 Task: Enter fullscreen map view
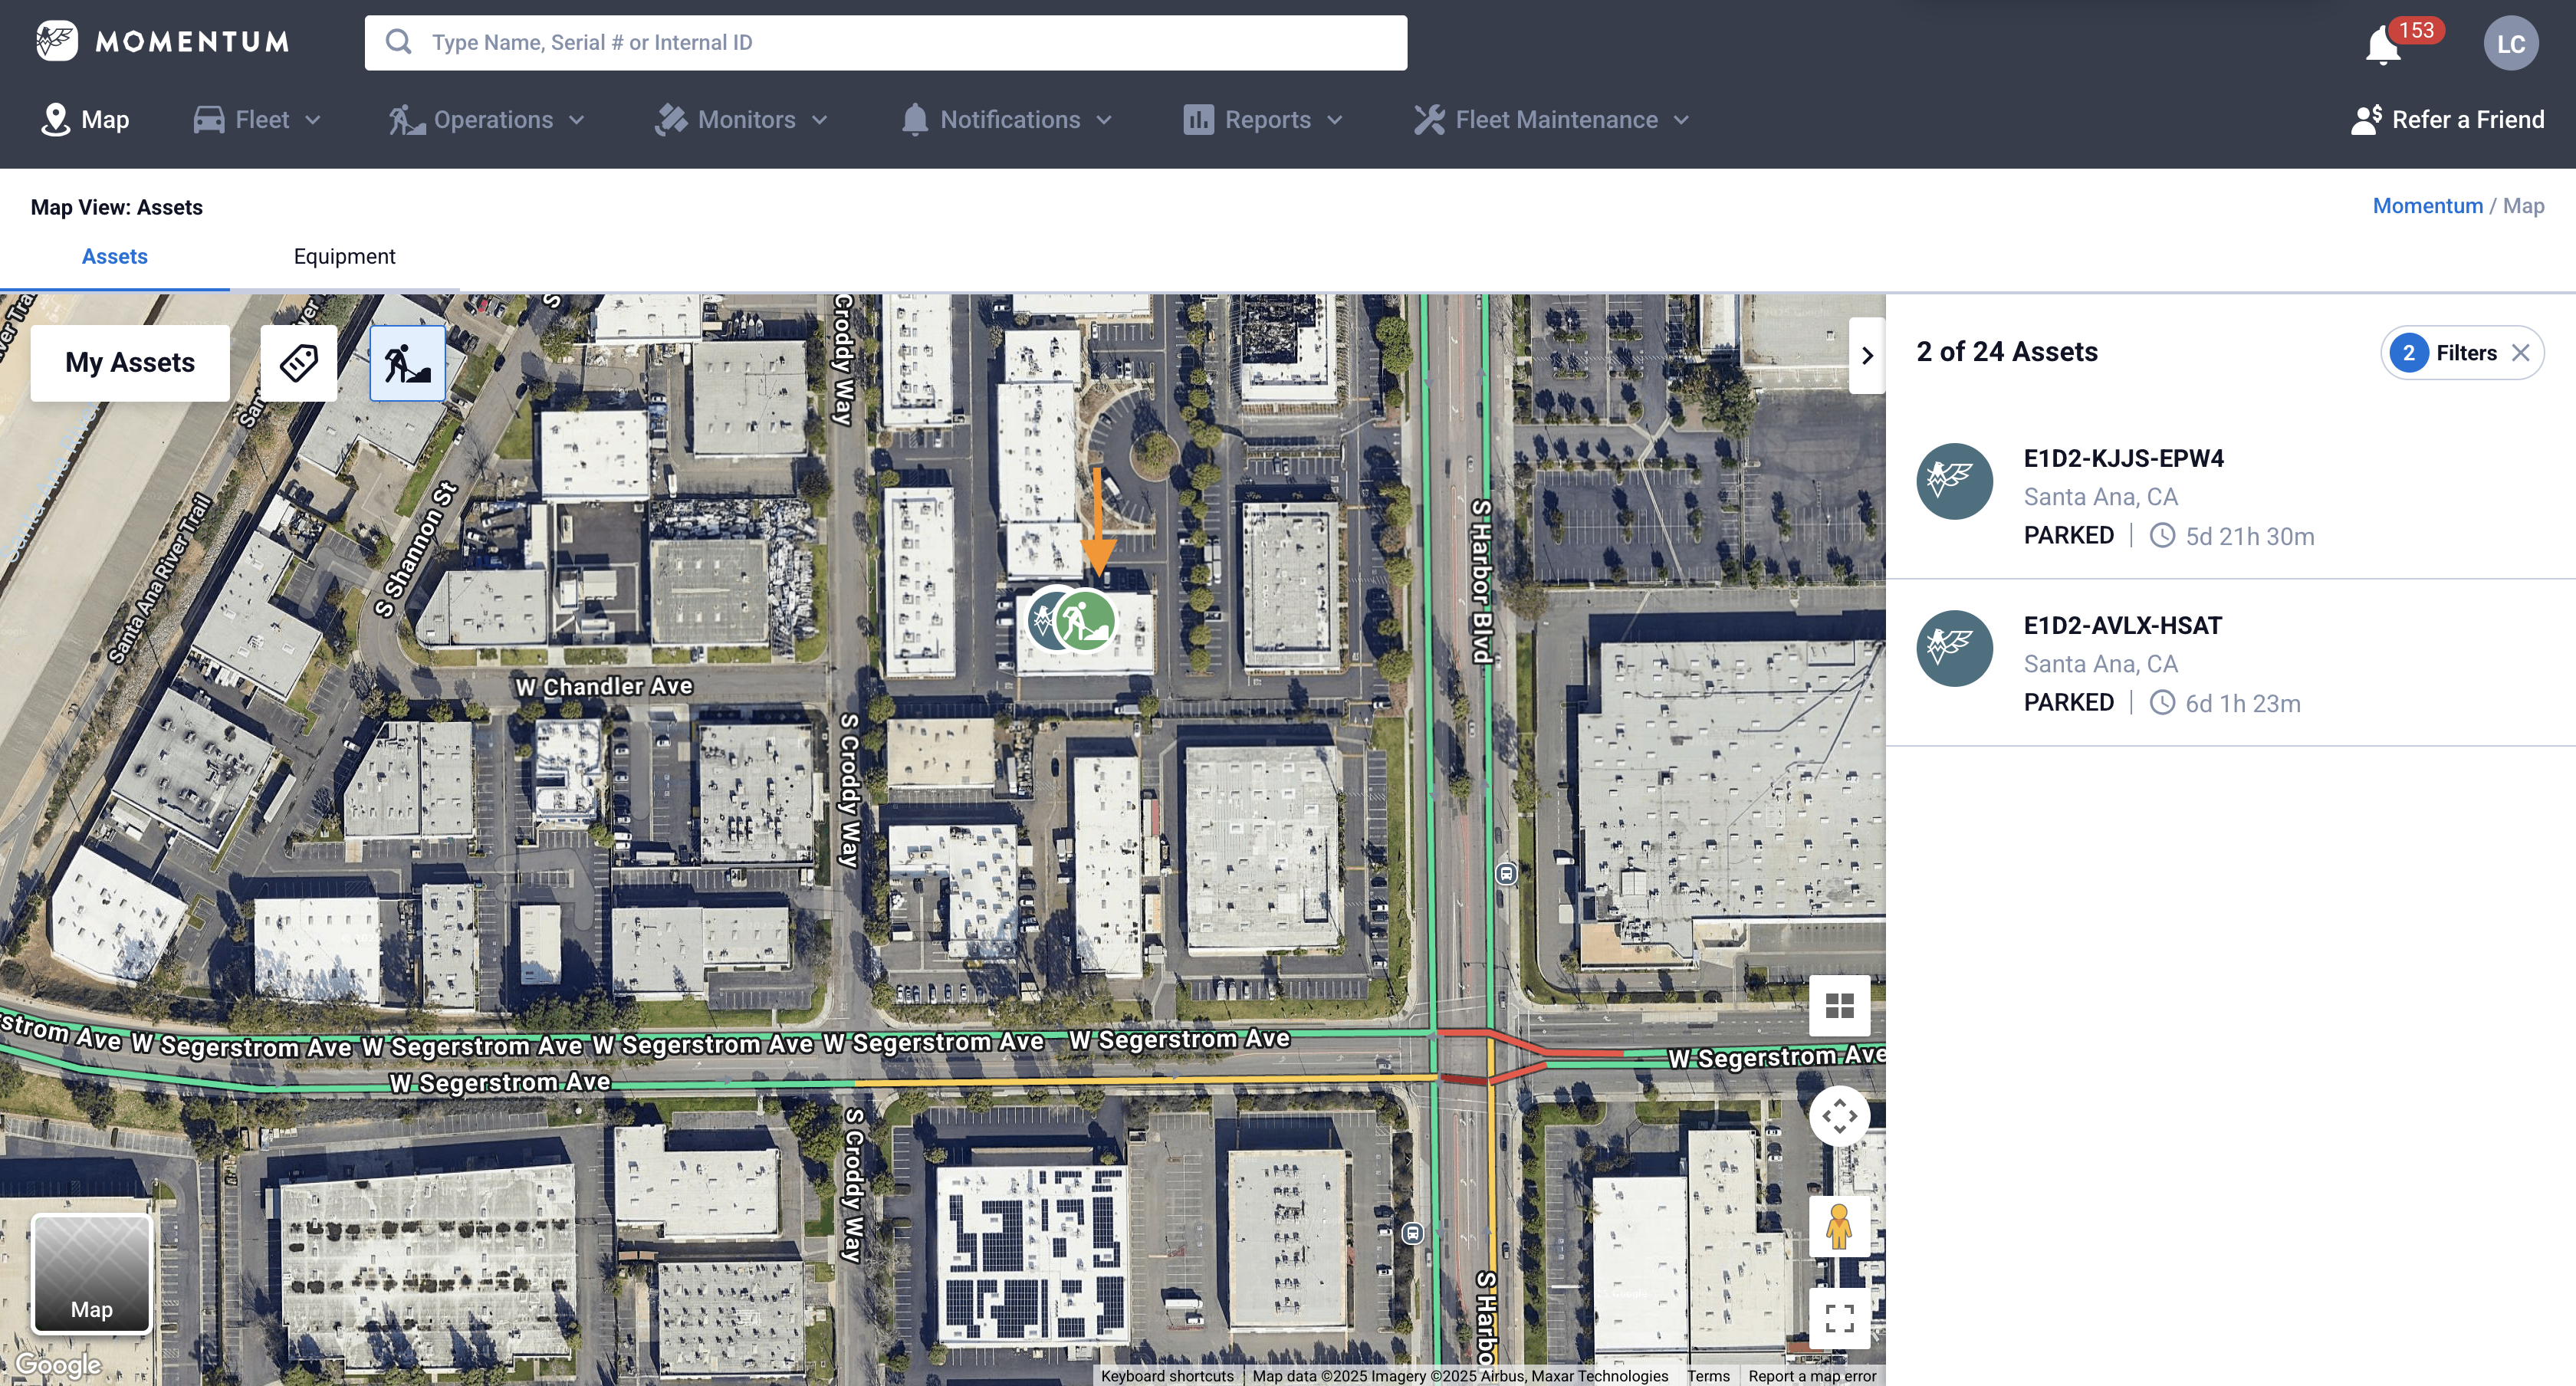pos(1839,1317)
